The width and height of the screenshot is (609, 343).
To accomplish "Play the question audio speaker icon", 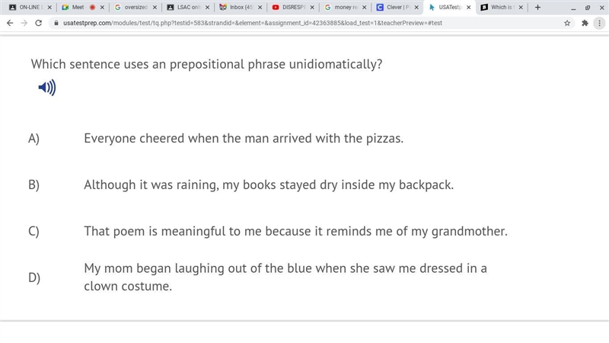I will [47, 88].
